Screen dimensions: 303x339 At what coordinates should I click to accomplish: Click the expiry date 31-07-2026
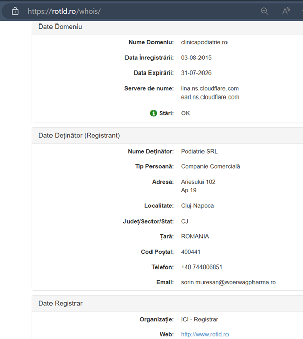tap(196, 73)
